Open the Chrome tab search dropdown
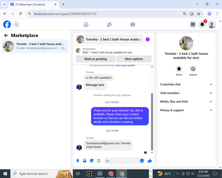This screenshot has width=222, height=178. click(4, 4)
